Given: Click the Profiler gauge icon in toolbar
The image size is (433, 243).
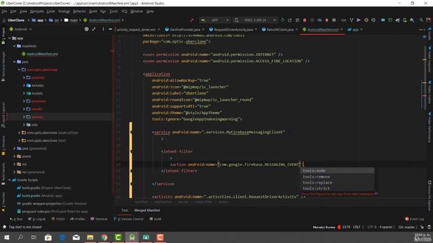Looking at the screenshot, I should coord(319,20).
